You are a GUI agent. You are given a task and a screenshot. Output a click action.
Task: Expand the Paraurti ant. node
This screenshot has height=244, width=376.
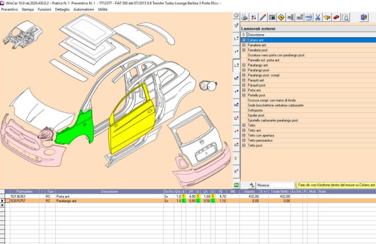(244, 80)
